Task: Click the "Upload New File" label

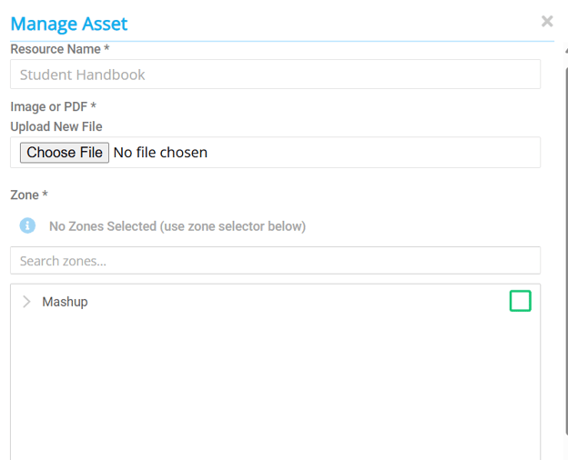Action: click(x=56, y=126)
